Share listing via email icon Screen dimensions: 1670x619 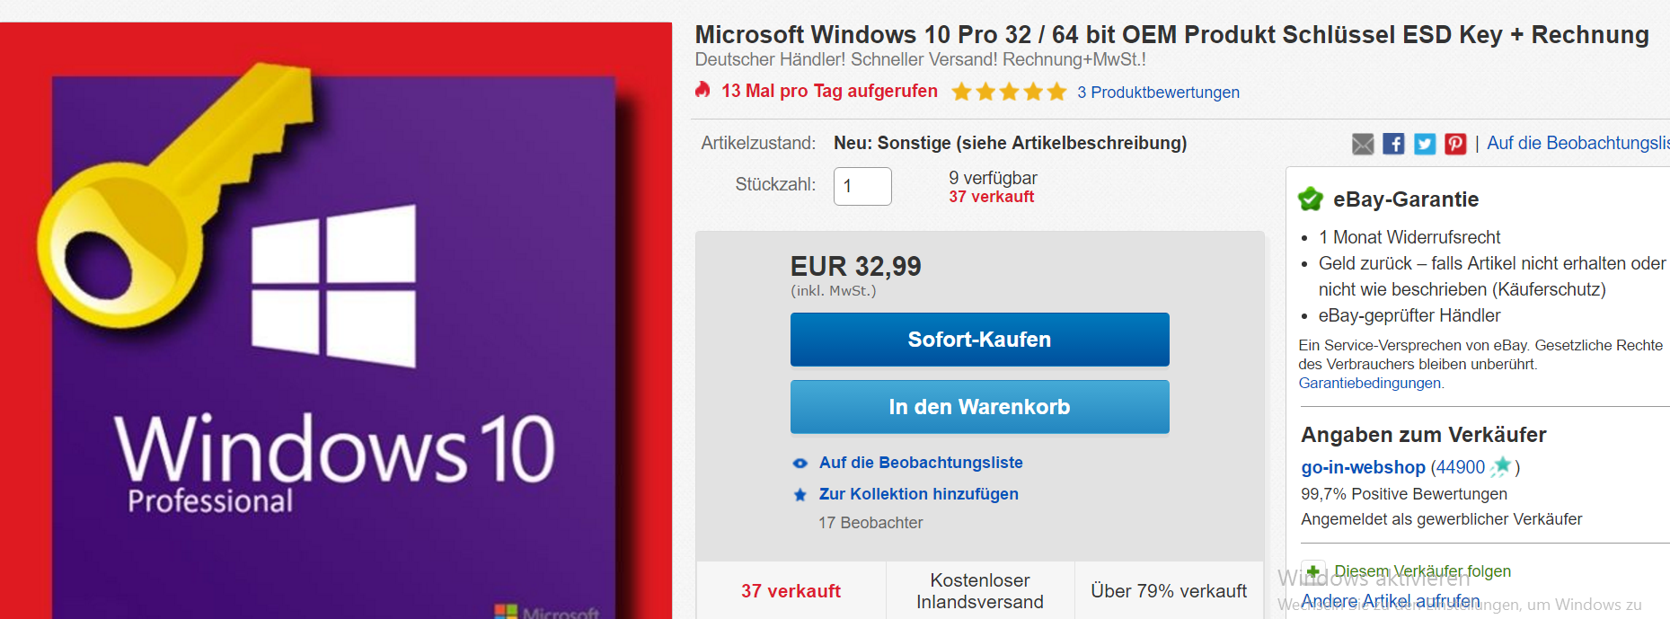click(x=1363, y=144)
